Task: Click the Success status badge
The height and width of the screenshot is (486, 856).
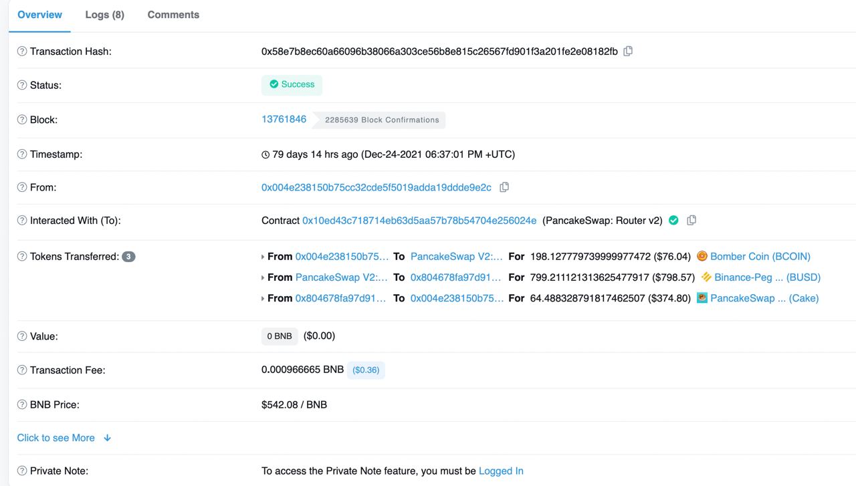Action: point(292,84)
